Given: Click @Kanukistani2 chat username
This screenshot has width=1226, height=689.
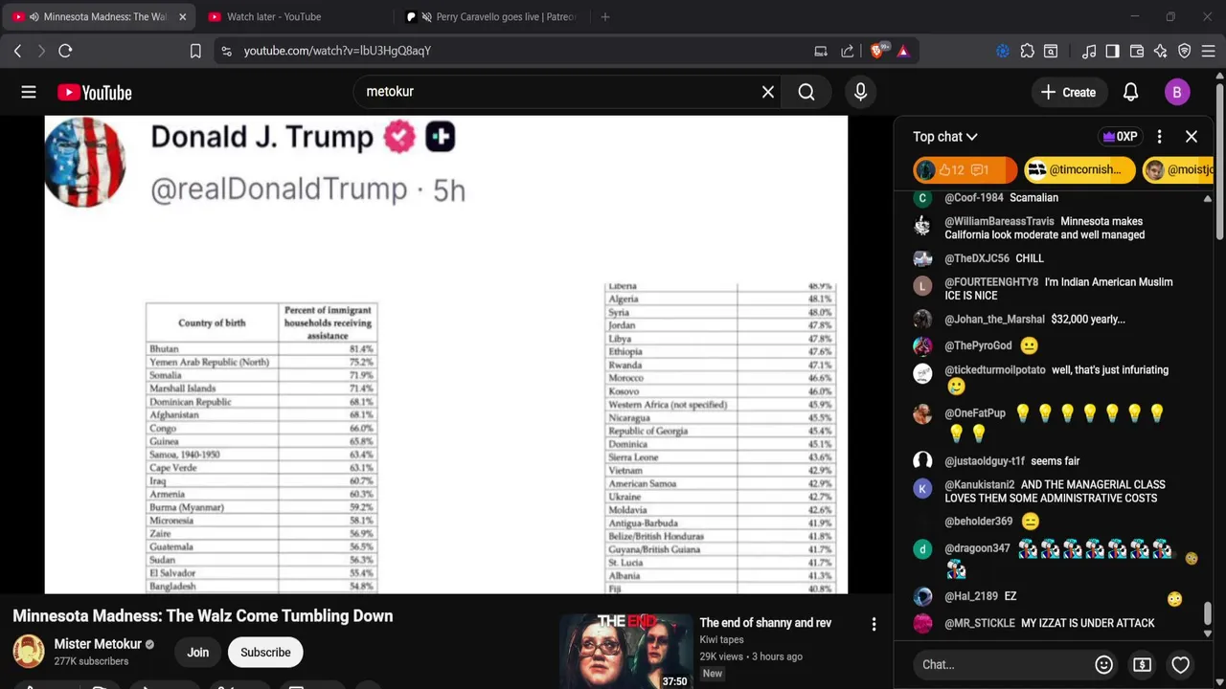Looking at the screenshot, I should pyautogui.click(x=980, y=485).
